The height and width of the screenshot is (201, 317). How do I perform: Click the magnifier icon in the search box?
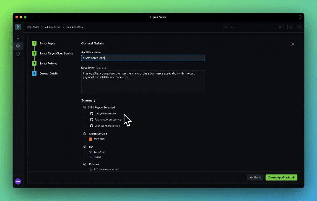click(x=226, y=27)
